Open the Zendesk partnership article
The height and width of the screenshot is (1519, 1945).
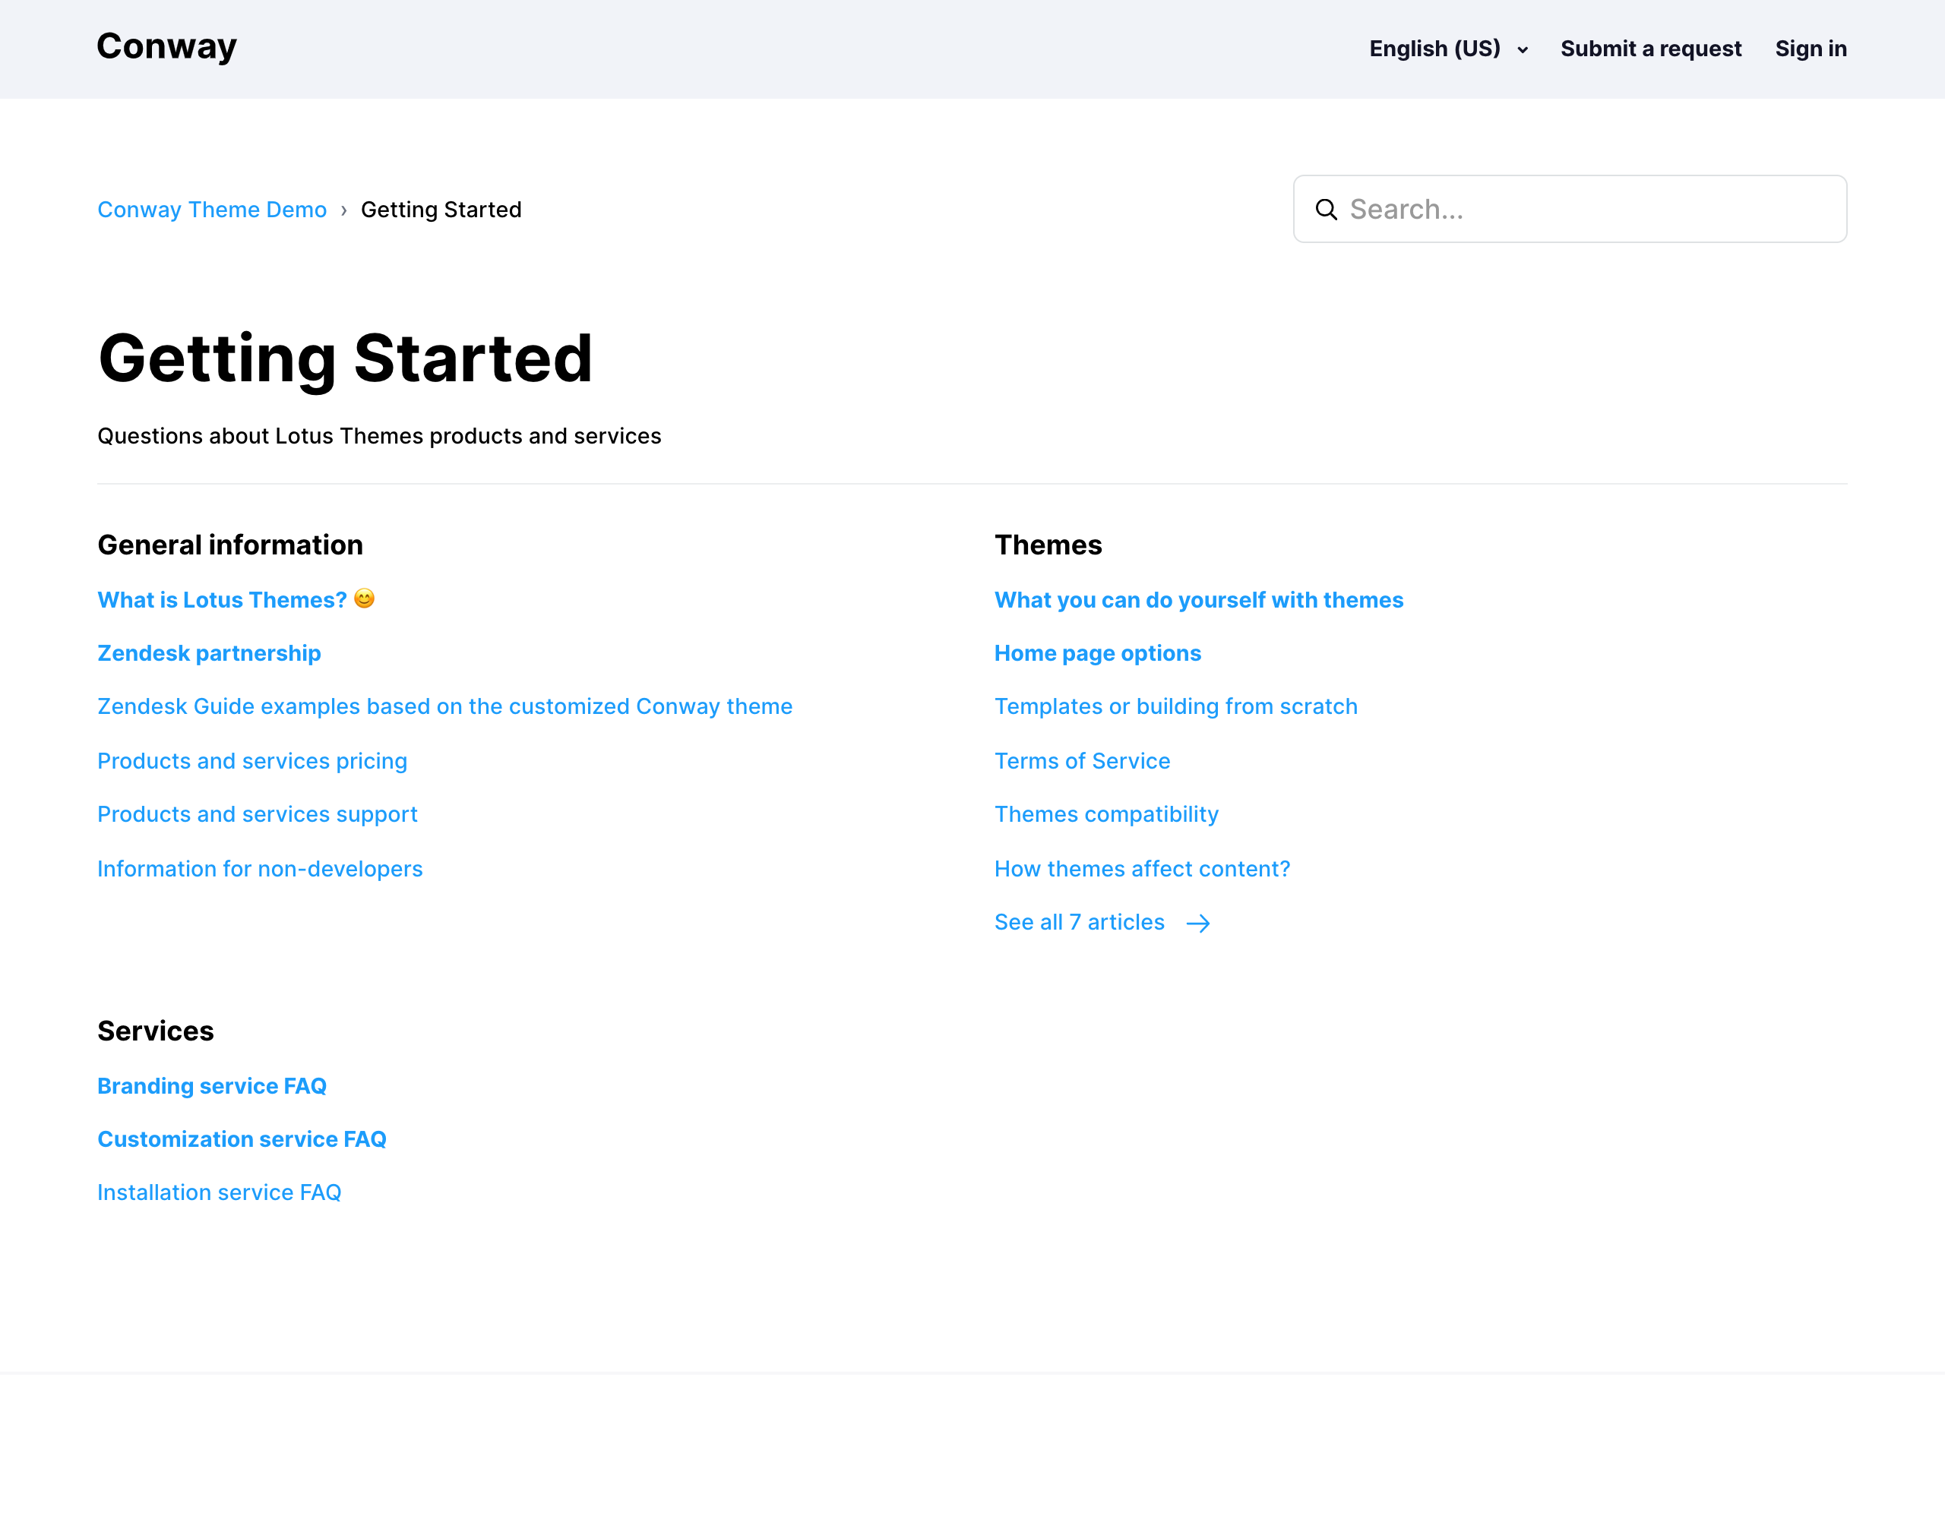[x=209, y=653]
